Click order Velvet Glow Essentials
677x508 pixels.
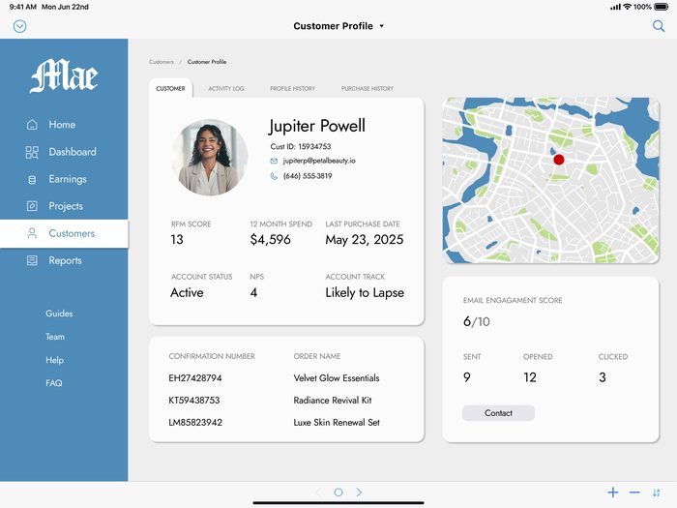337,378
